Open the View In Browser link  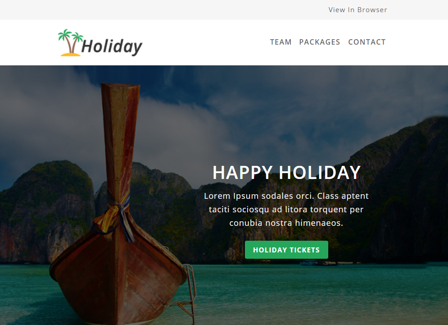[357, 10]
